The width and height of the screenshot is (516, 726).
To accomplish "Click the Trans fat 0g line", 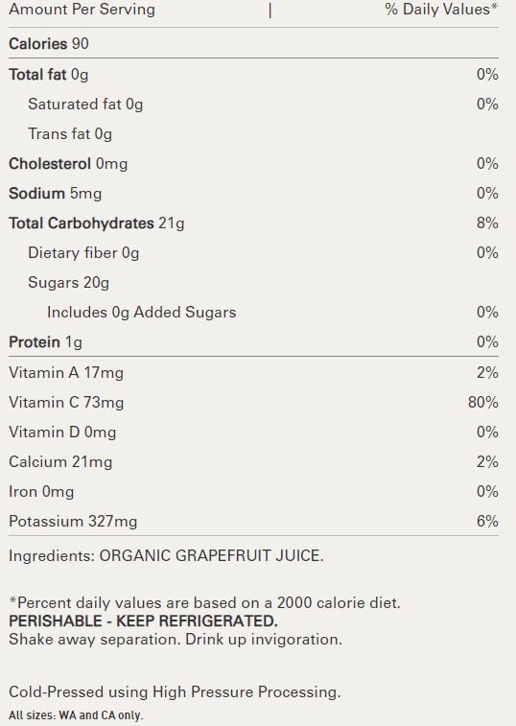I will pyautogui.click(x=70, y=134).
